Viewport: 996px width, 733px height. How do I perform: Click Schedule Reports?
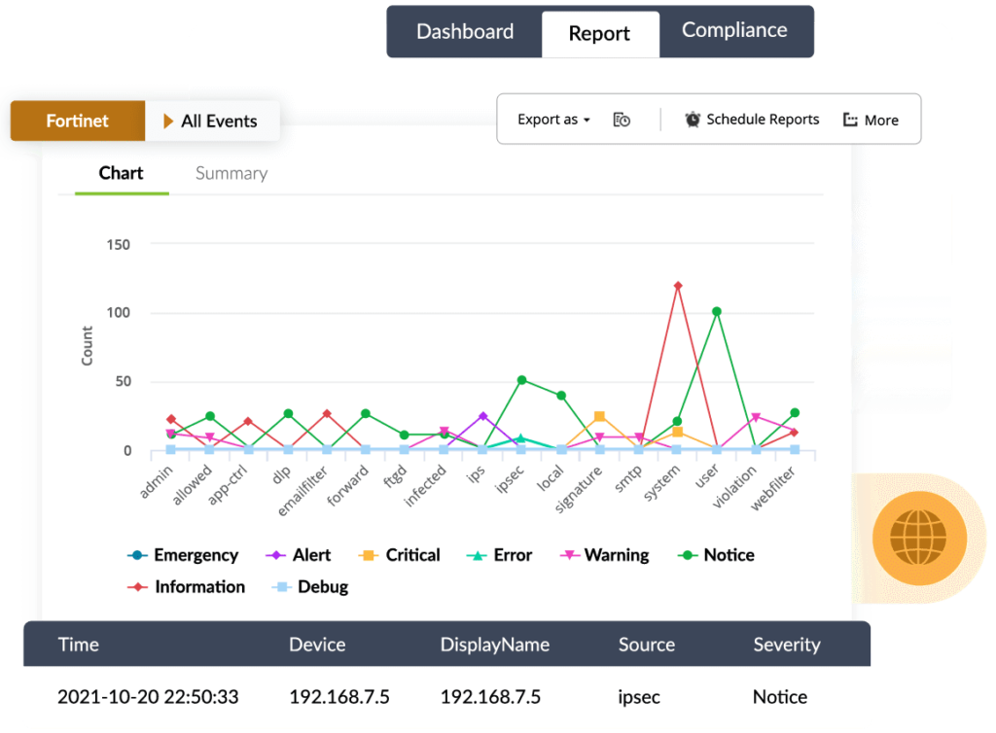click(762, 120)
